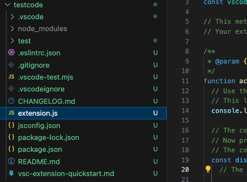
Task: Open the README.md file
Action: tap(39, 161)
